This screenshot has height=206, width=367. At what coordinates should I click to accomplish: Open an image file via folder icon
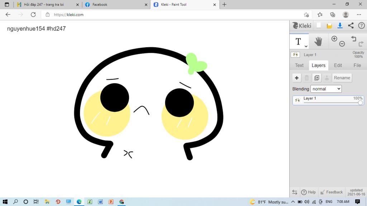click(x=329, y=26)
